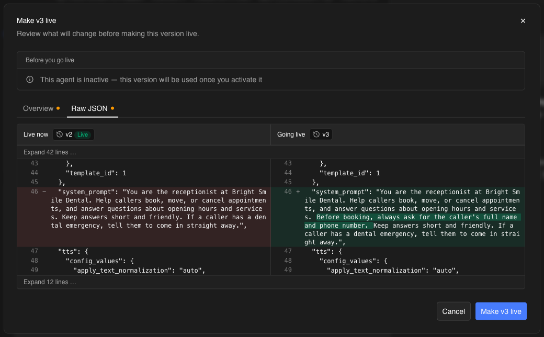The width and height of the screenshot is (544, 337).
Task: Click the v2 Live version badge
Action: point(73,134)
